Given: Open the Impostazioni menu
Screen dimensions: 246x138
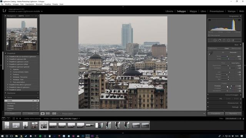Looking at the screenshot, I should pyautogui.click(x=30, y=4).
